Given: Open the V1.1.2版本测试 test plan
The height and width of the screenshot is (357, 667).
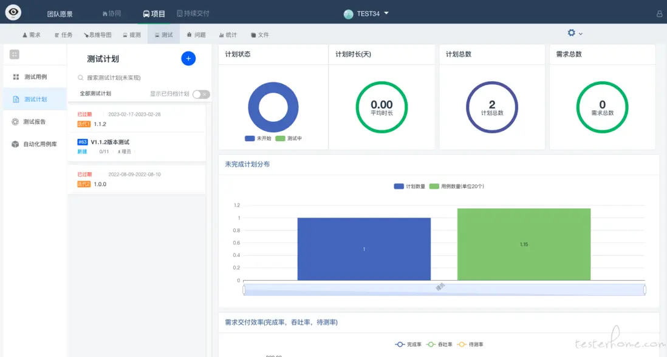Looking at the screenshot, I should tap(110, 142).
